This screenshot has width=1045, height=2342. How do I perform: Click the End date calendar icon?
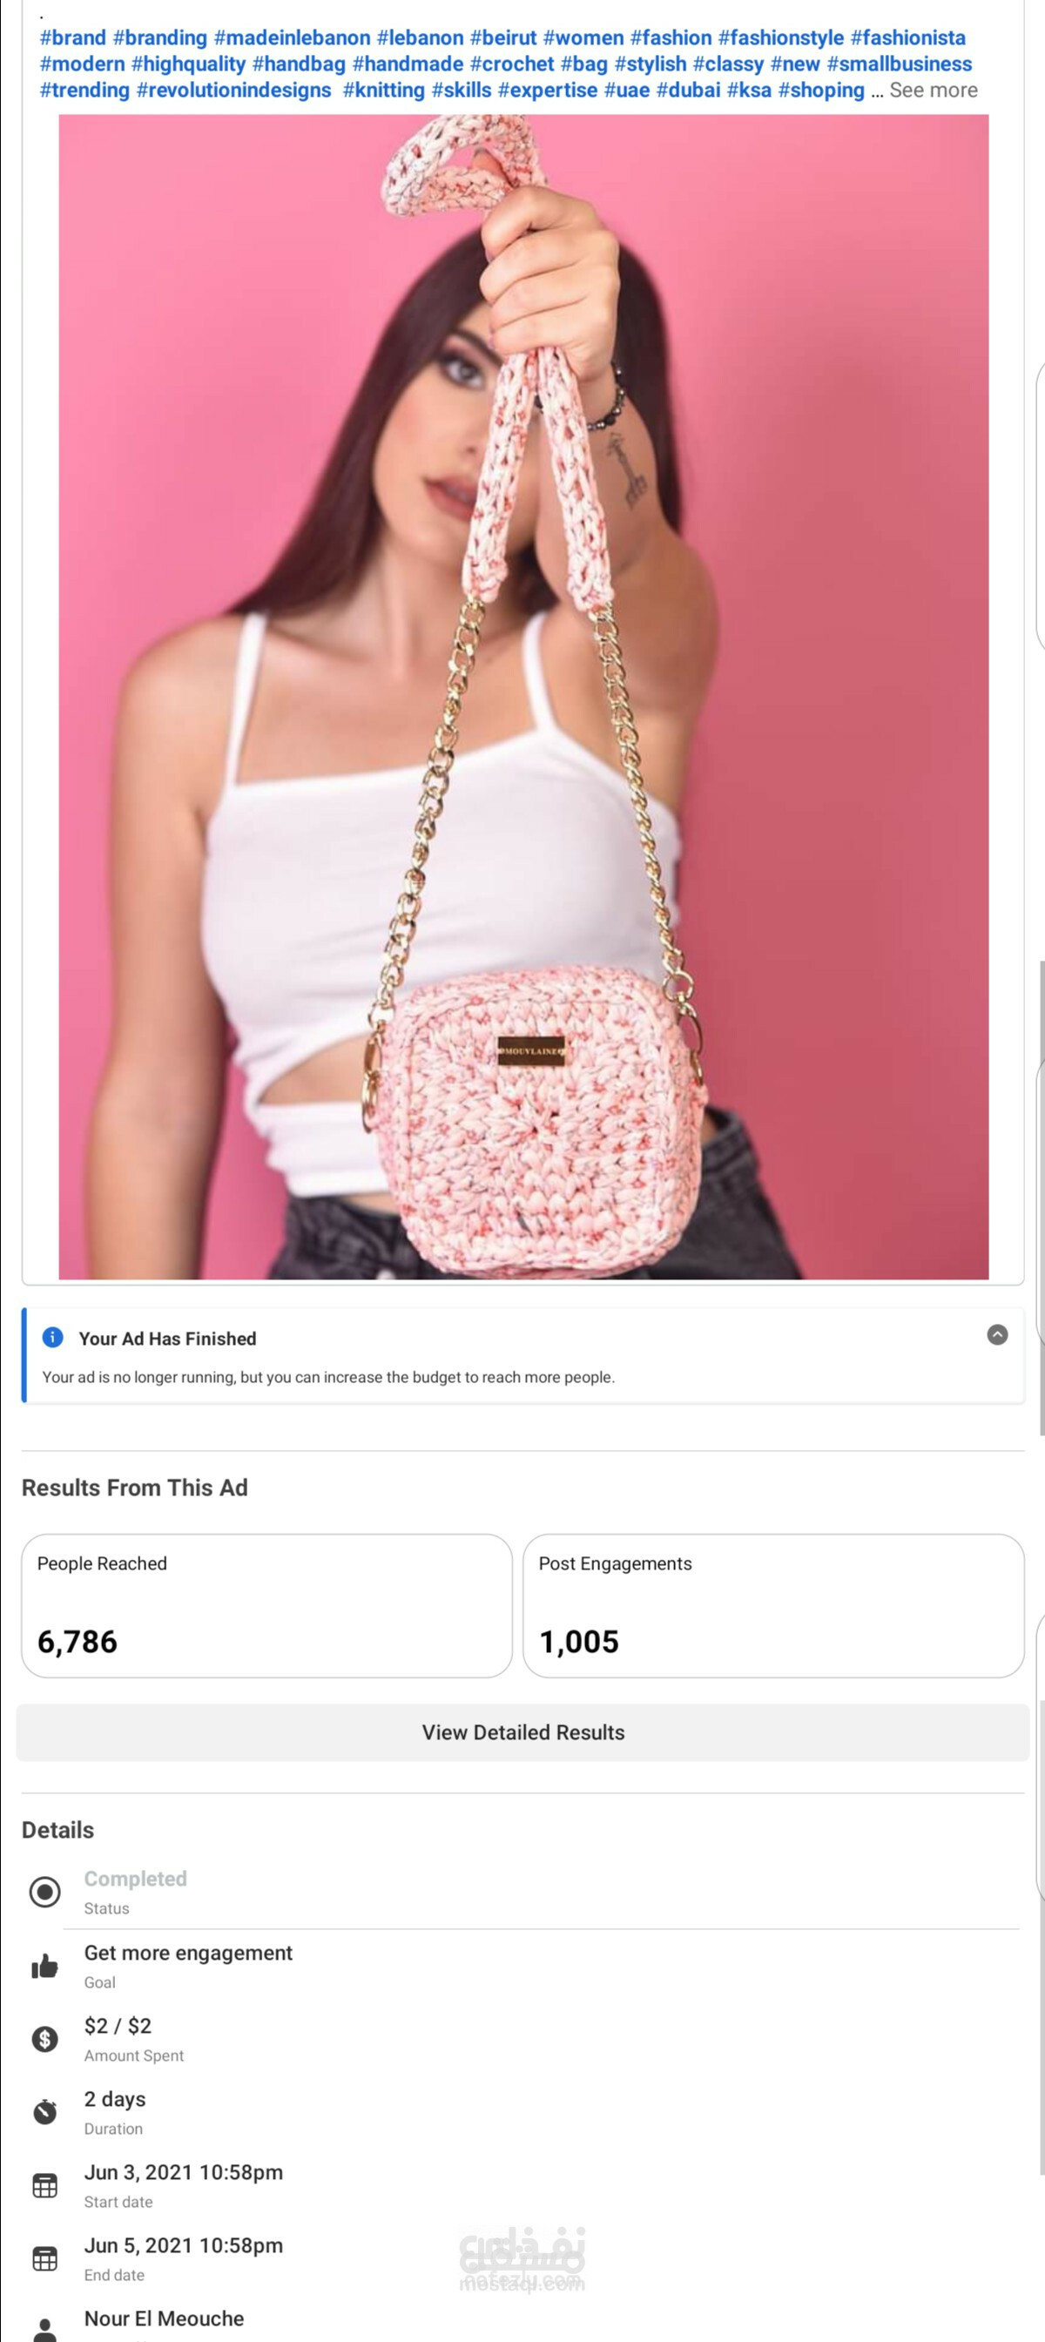(44, 2258)
